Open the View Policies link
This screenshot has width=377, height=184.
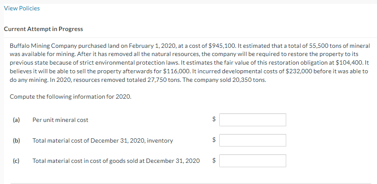(22, 8)
